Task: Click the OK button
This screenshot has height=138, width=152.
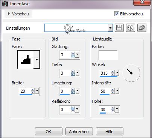Action: click(x=49, y=132)
